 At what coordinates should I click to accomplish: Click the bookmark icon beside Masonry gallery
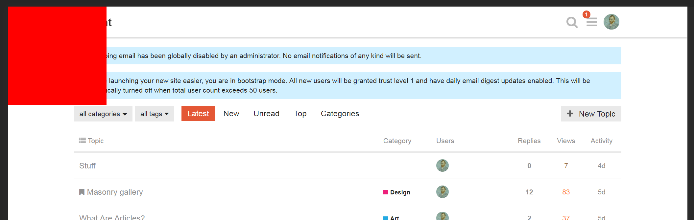click(x=82, y=192)
